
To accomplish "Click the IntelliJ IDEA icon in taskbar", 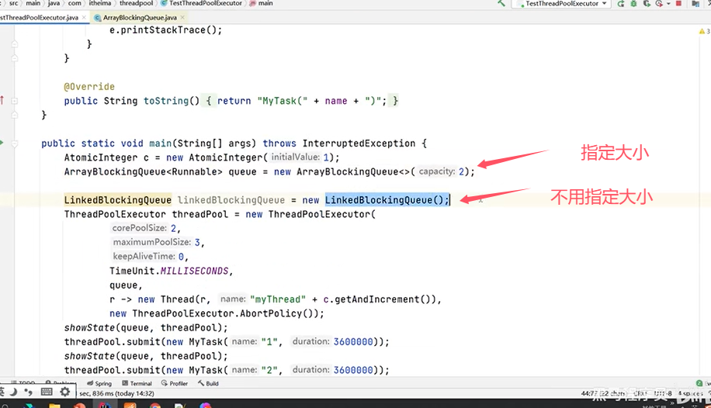I will point(106,405).
